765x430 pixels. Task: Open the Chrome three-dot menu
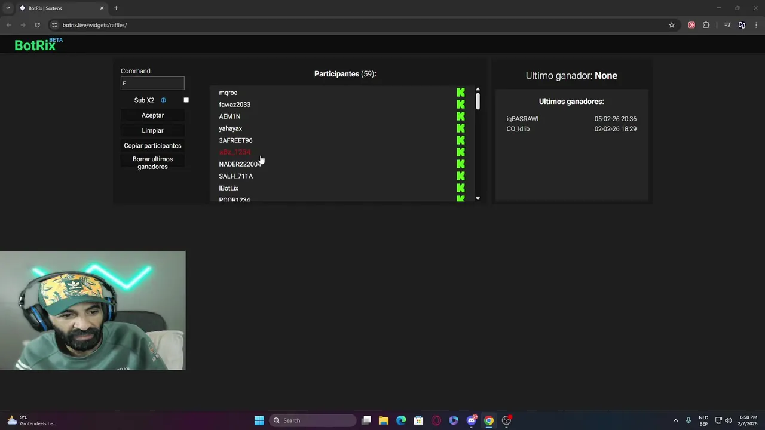(x=756, y=25)
